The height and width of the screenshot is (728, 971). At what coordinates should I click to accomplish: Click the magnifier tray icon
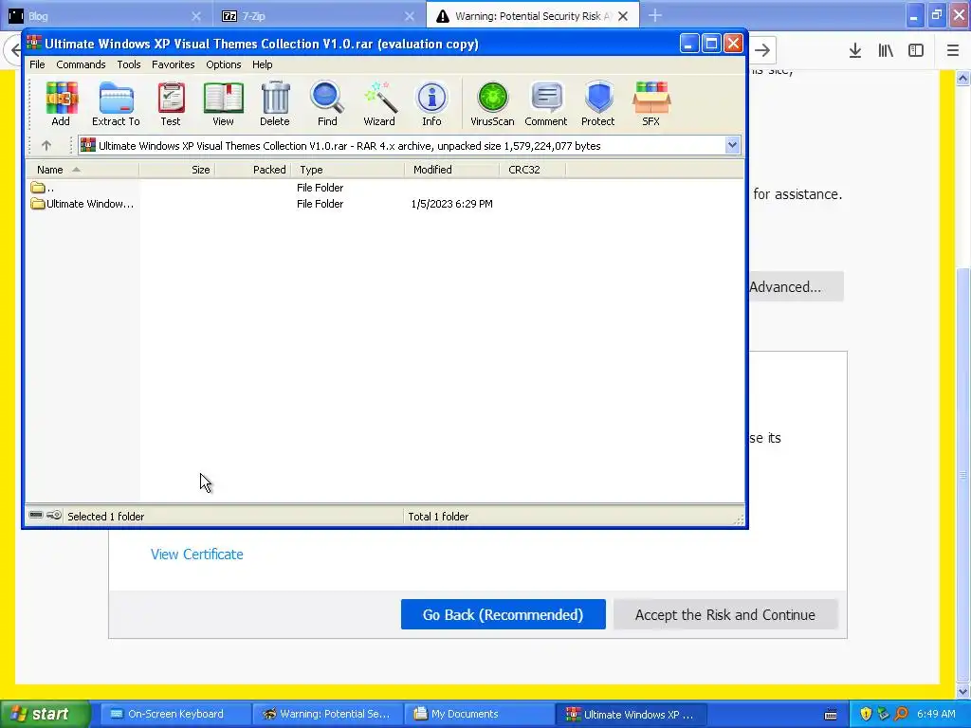pos(901,714)
